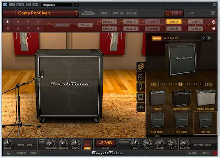Click the lock icon at bottom left
Viewport: 220px width, 158px height.
click(x=8, y=153)
